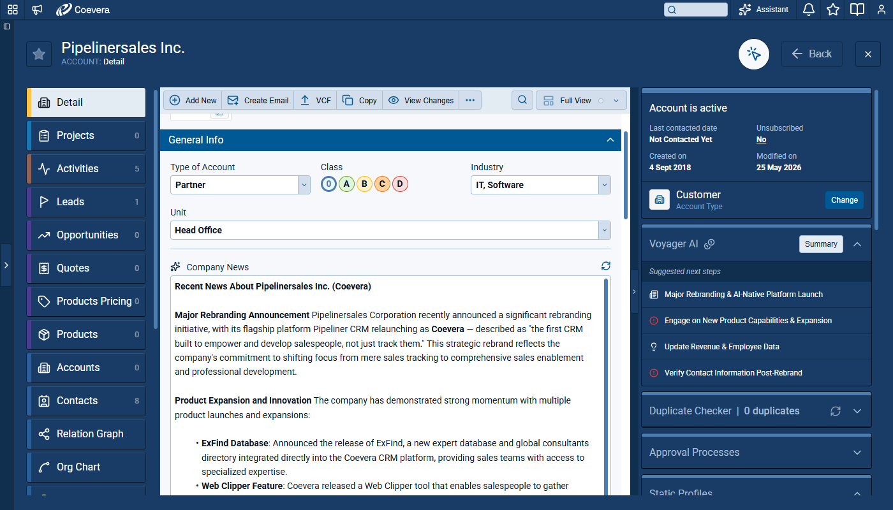The image size is (893, 510).
Task: Collapse the General Info section
Action: click(610, 140)
